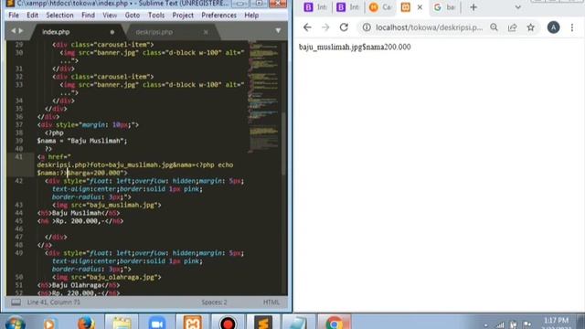
Task: Change indentation via Spaces: 2
Action: (214, 302)
